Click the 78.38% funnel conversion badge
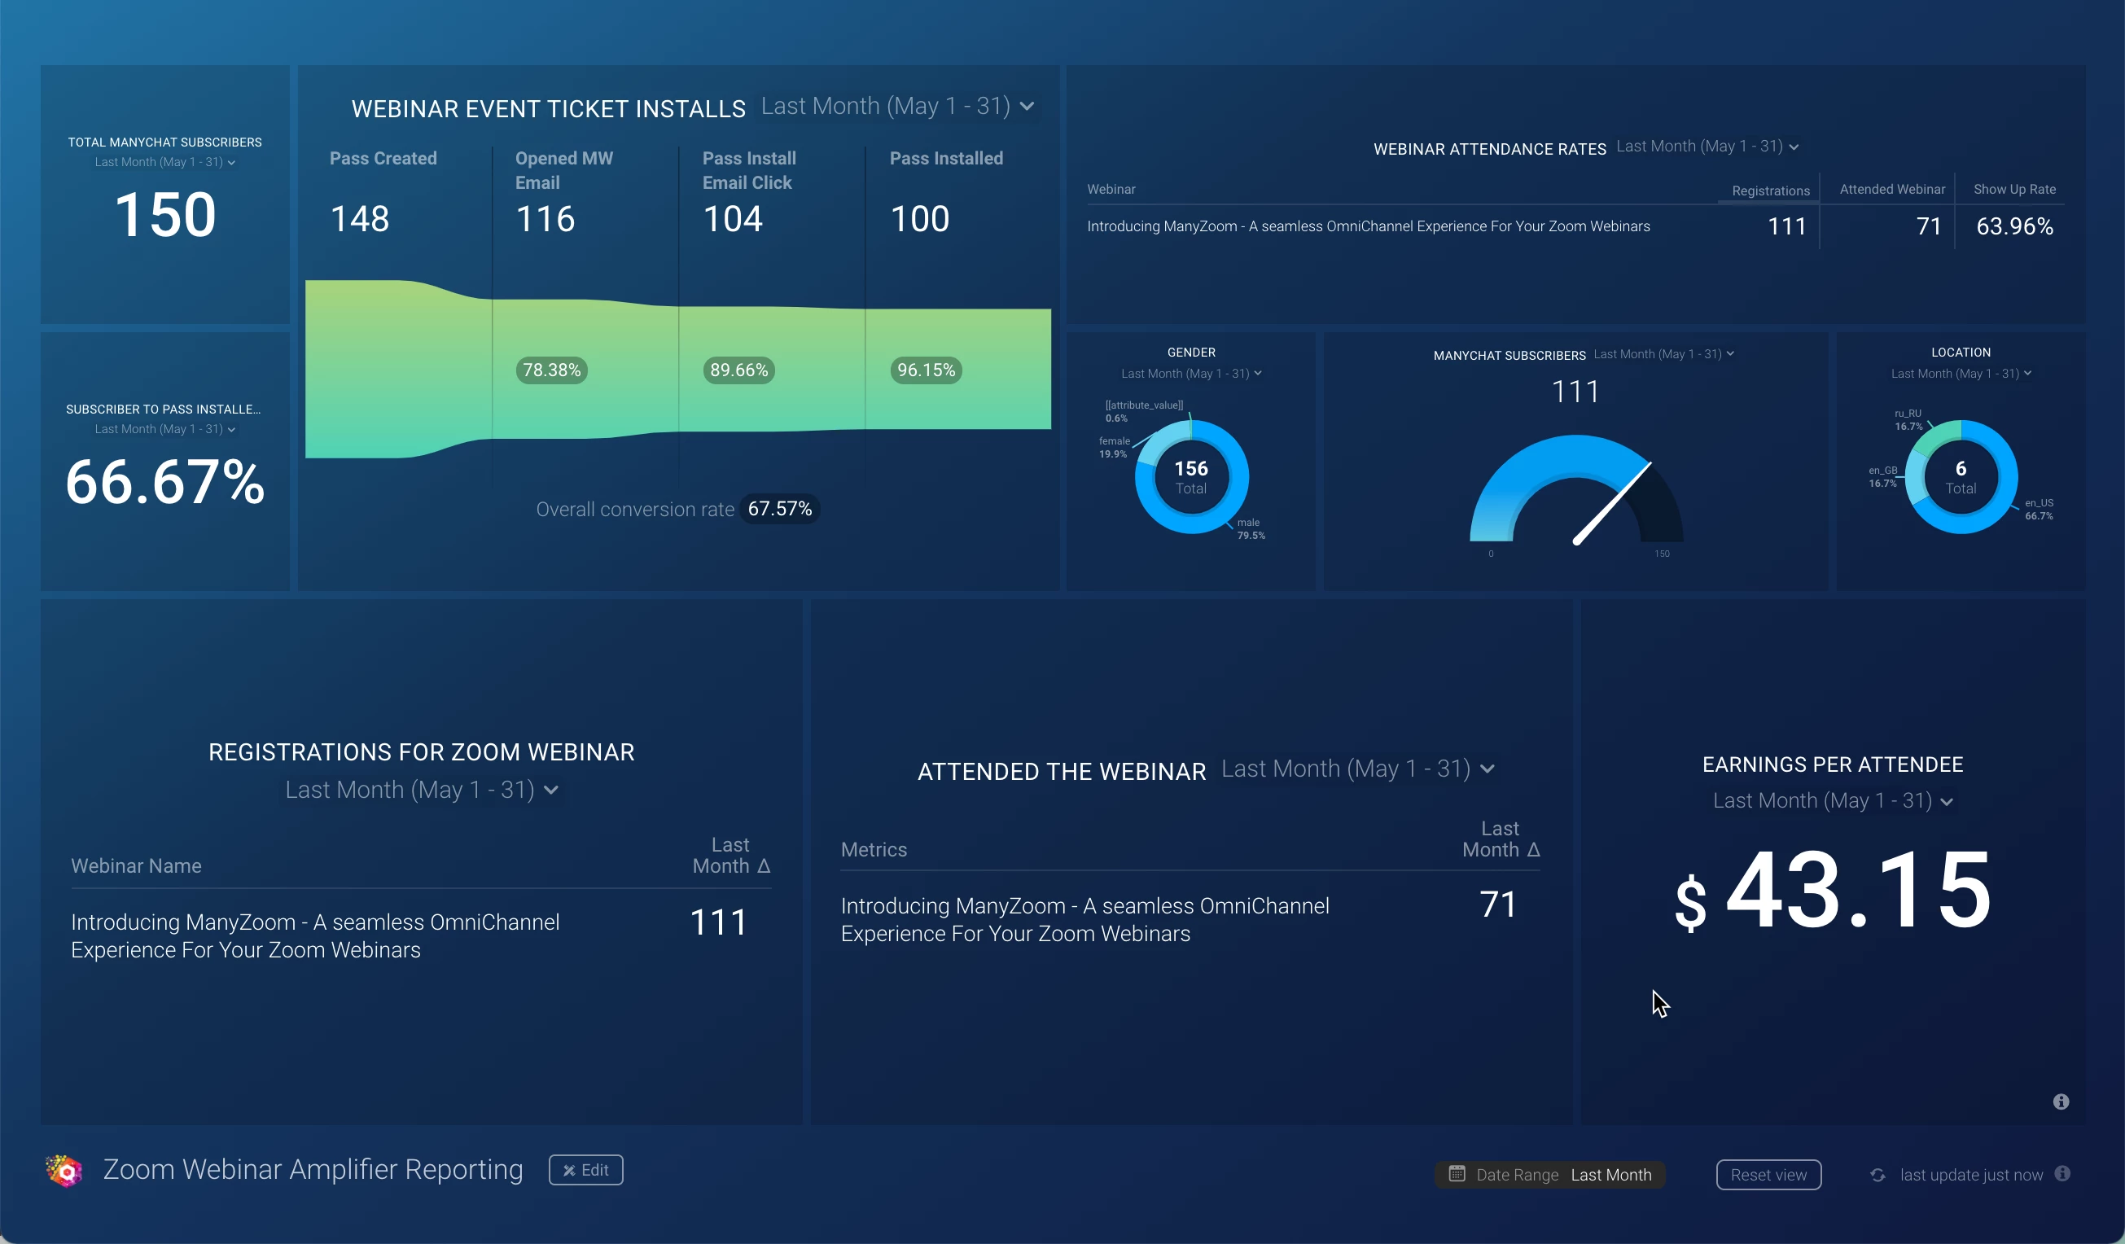This screenshot has width=2125, height=1244. coord(551,370)
